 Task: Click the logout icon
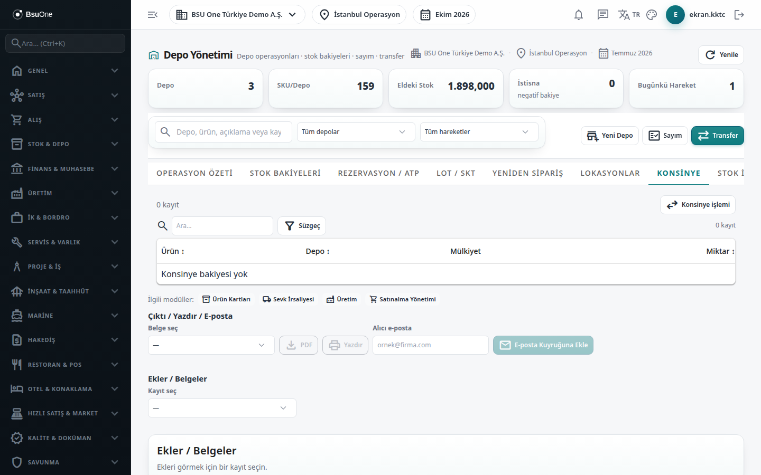tap(739, 15)
